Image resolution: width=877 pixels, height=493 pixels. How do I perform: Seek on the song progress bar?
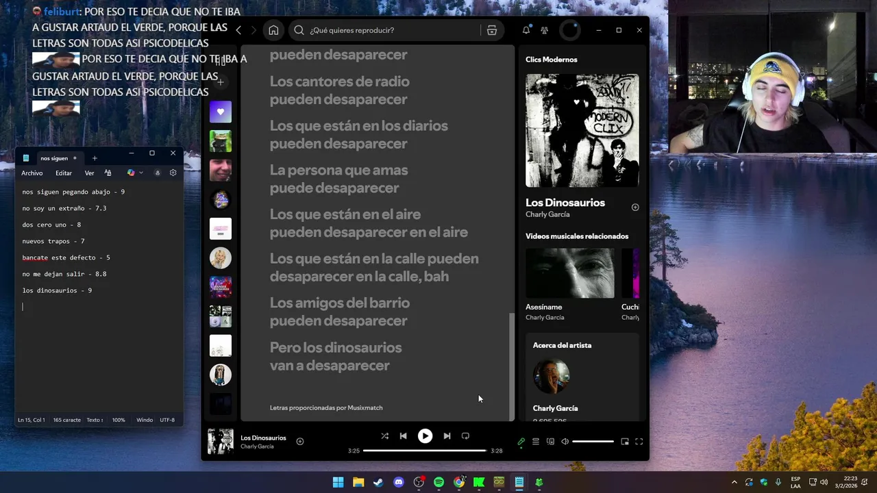click(x=425, y=451)
